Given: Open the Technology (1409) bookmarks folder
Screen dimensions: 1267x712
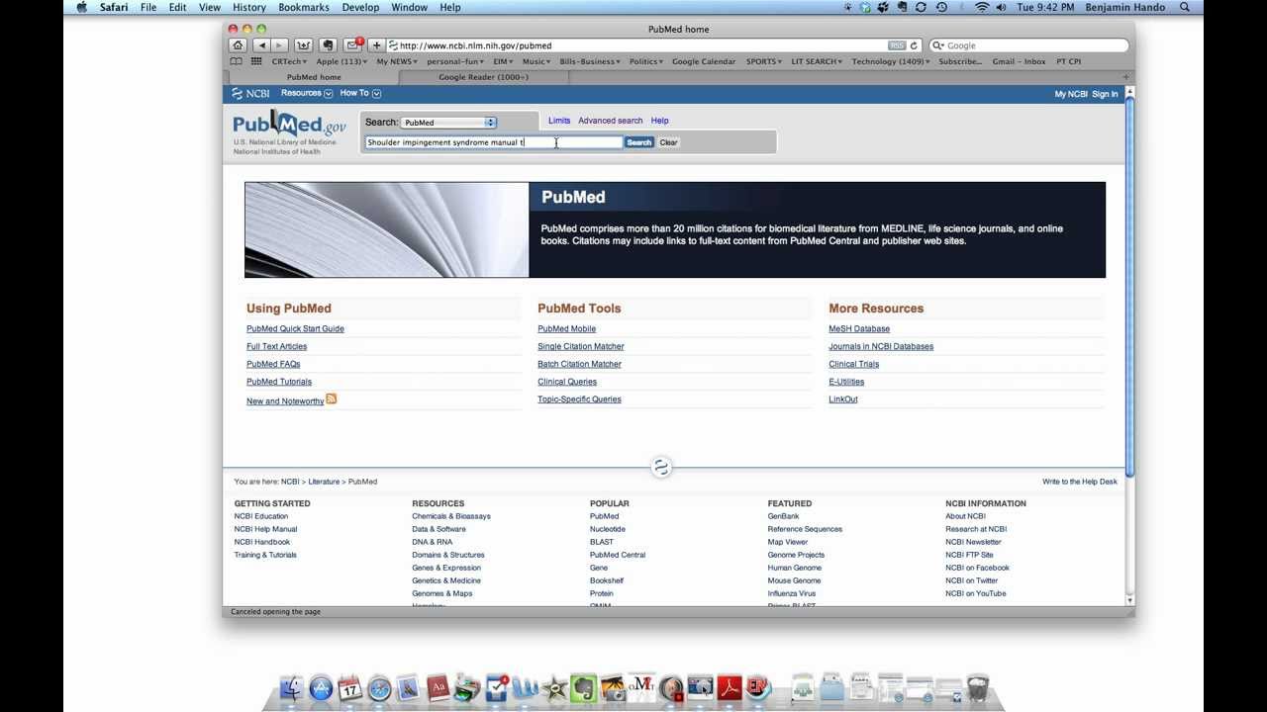Looking at the screenshot, I should point(891,61).
